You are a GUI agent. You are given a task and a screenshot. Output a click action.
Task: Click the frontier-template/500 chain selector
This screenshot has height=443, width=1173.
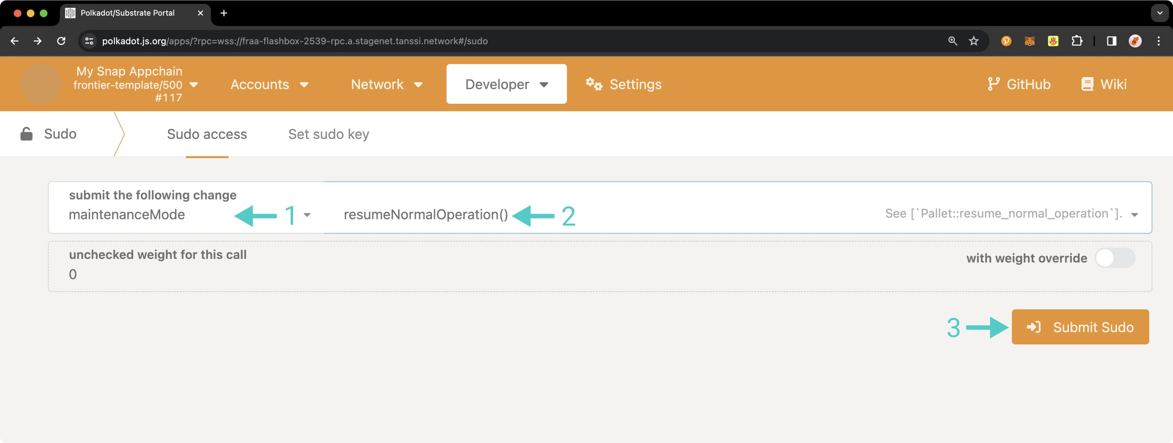click(x=133, y=84)
